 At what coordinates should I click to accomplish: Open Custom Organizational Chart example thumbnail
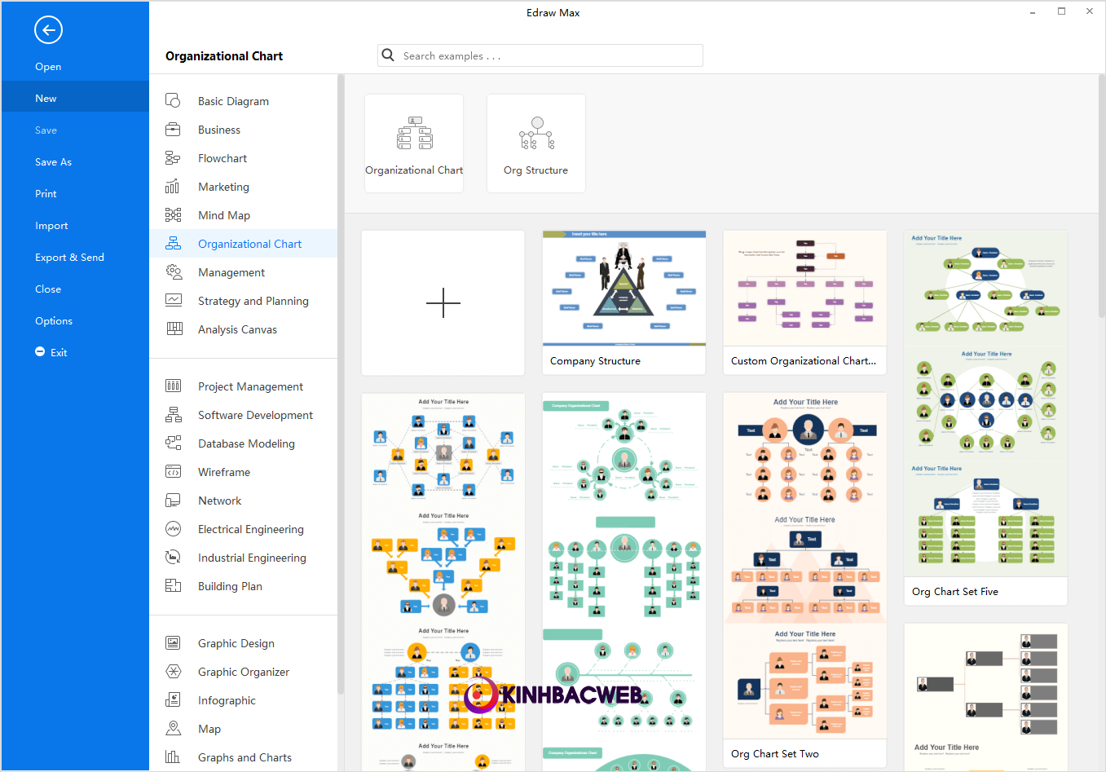[x=805, y=289]
